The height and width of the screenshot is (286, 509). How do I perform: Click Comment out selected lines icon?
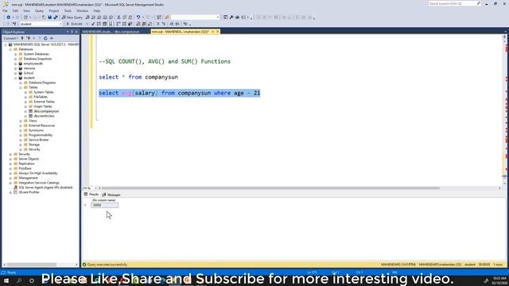157,24
